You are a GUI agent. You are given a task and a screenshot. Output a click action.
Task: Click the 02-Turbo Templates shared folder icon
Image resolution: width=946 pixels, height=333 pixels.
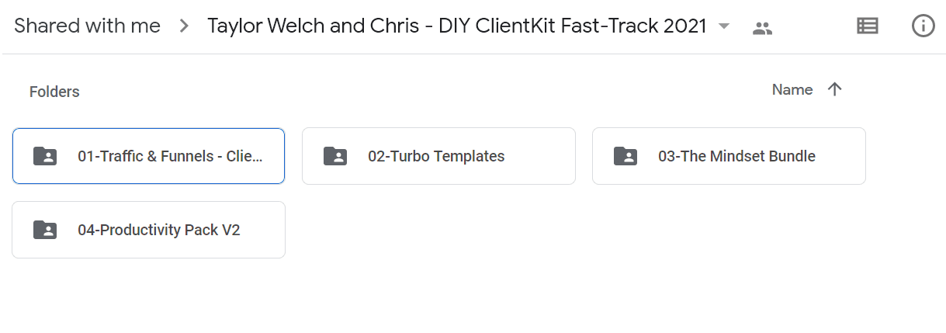(x=335, y=156)
